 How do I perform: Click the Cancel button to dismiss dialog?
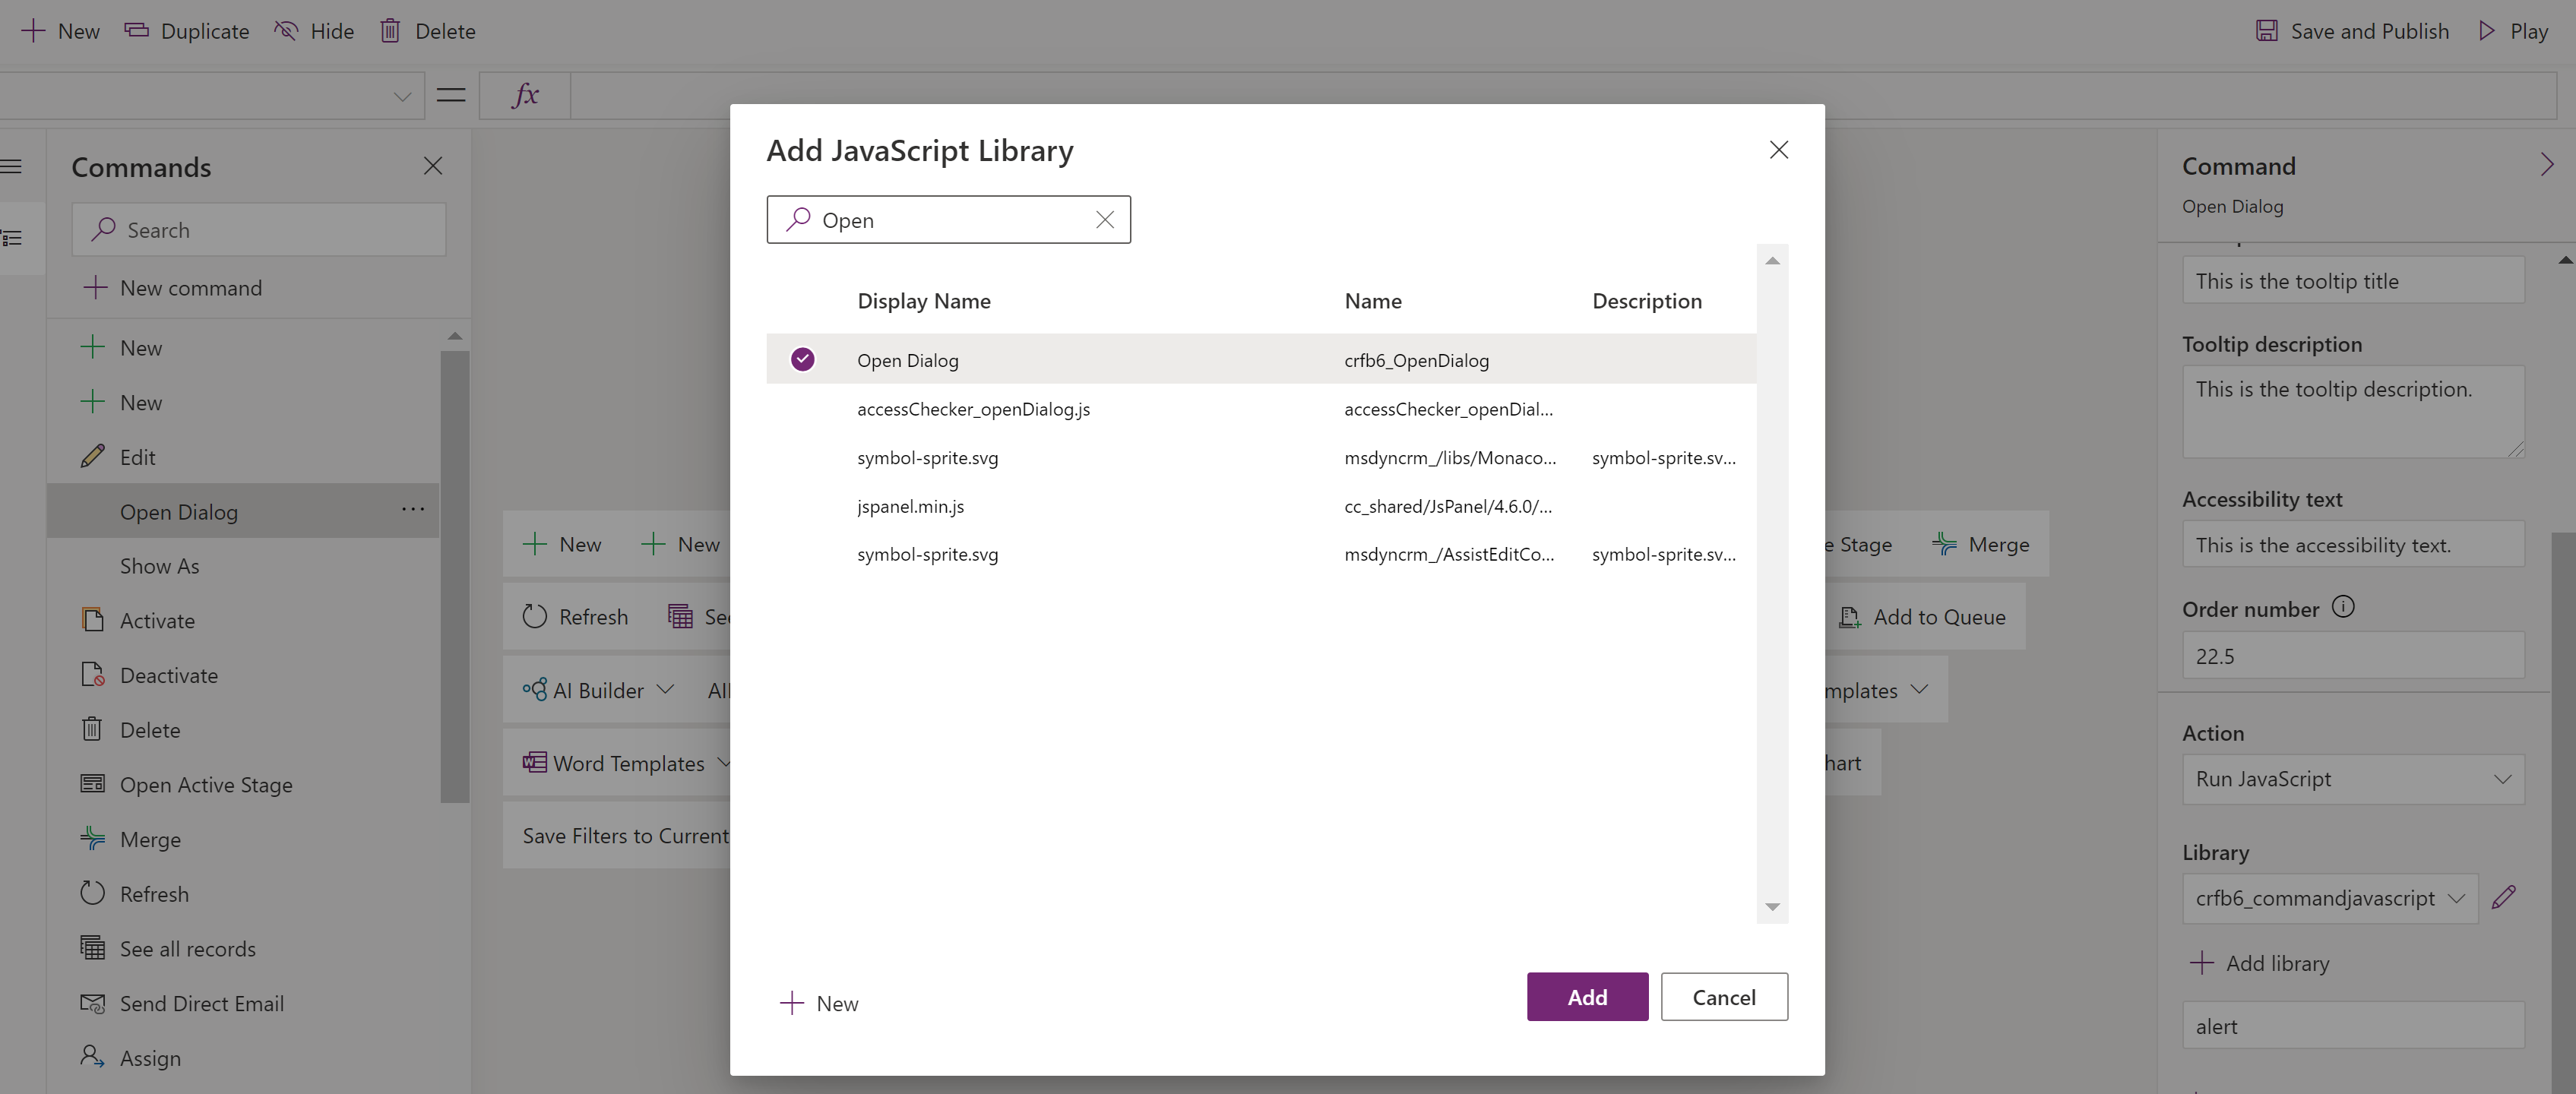1725,997
